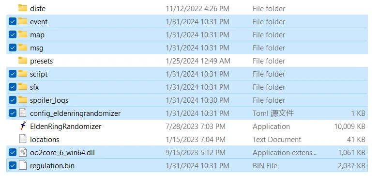Deselect the script folder checkbox
Viewport: 379px width, 176px height.
click(x=12, y=74)
